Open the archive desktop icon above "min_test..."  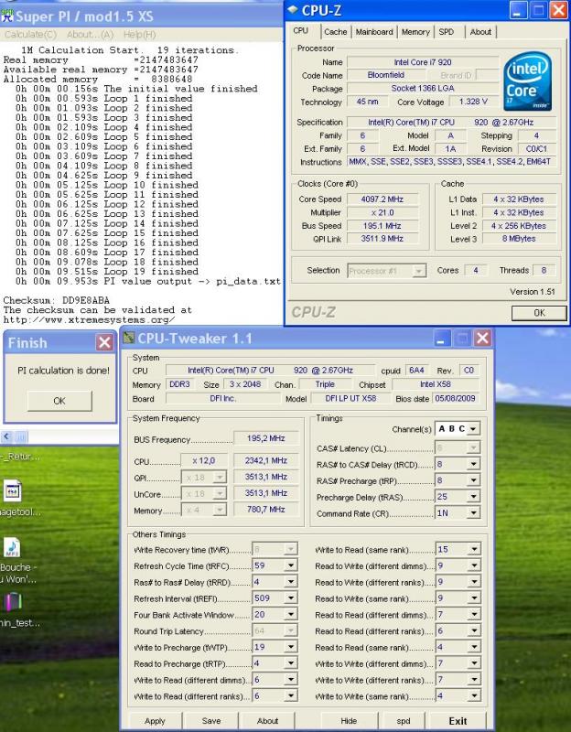[x=13, y=602]
